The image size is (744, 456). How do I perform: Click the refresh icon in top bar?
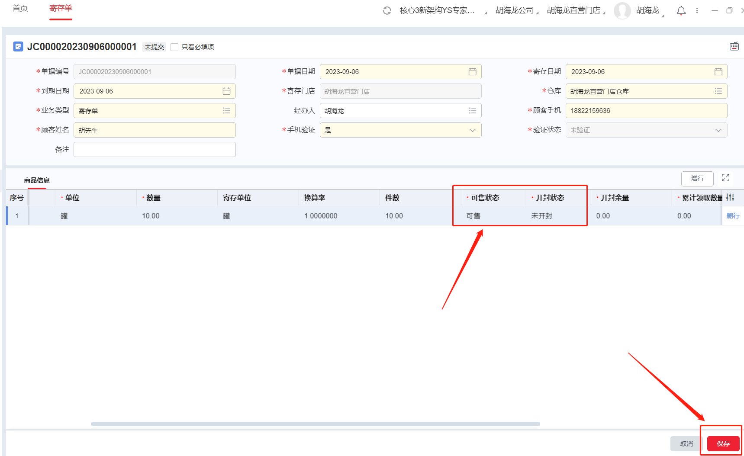[387, 10]
